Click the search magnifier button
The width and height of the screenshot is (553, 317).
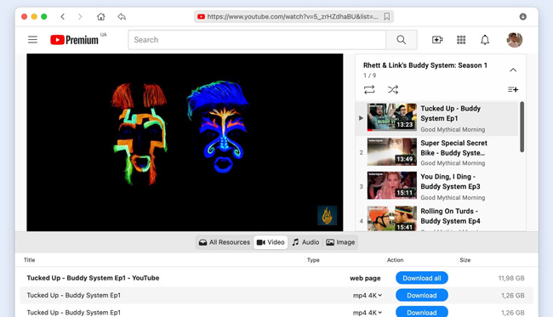pyautogui.click(x=401, y=39)
